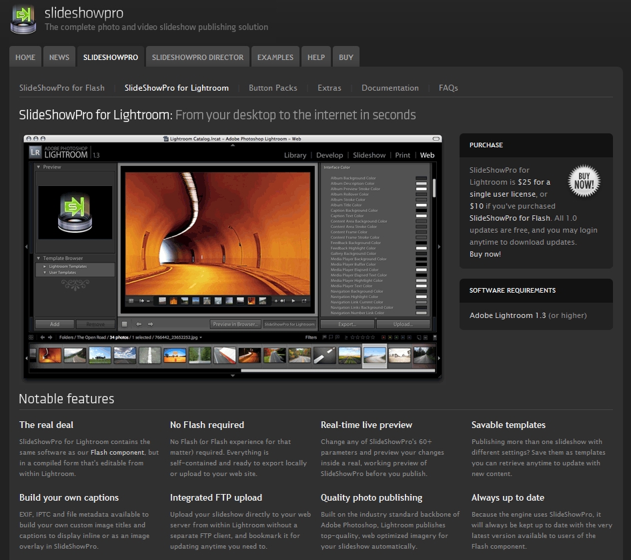631x560 pixels.
Task: Click the Buy Now starburst badge
Action: (584, 181)
